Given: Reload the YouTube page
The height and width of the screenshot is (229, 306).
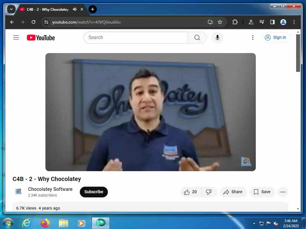Looking at the screenshot, I should 33,22.
